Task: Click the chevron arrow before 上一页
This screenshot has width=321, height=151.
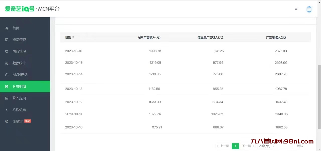Action: click(217, 146)
